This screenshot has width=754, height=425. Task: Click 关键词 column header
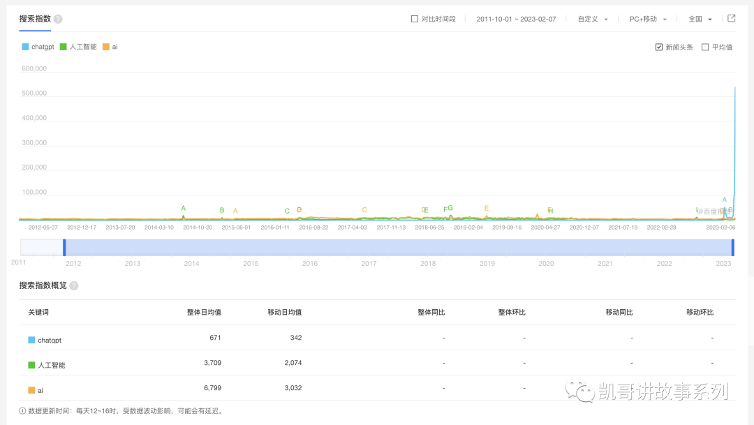coord(38,313)
